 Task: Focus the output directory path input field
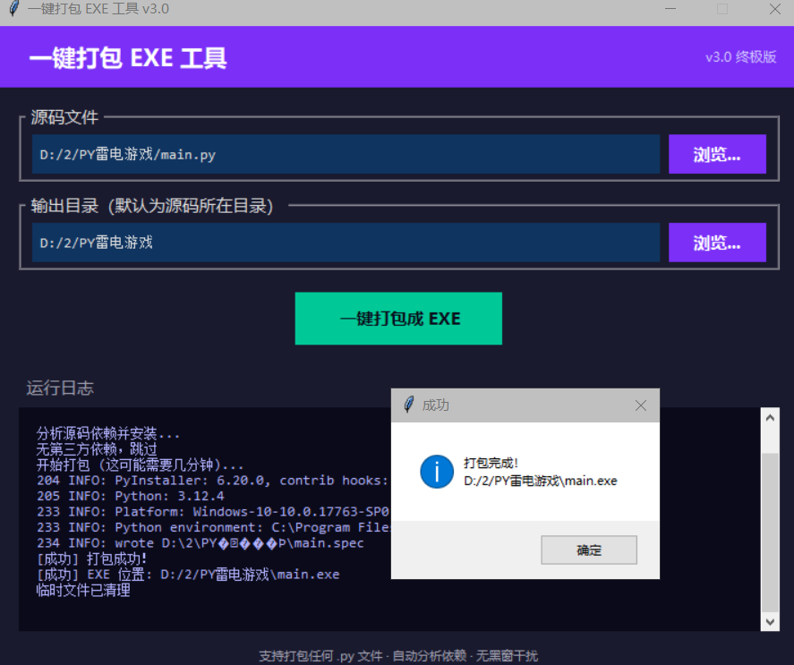[346, 243]
